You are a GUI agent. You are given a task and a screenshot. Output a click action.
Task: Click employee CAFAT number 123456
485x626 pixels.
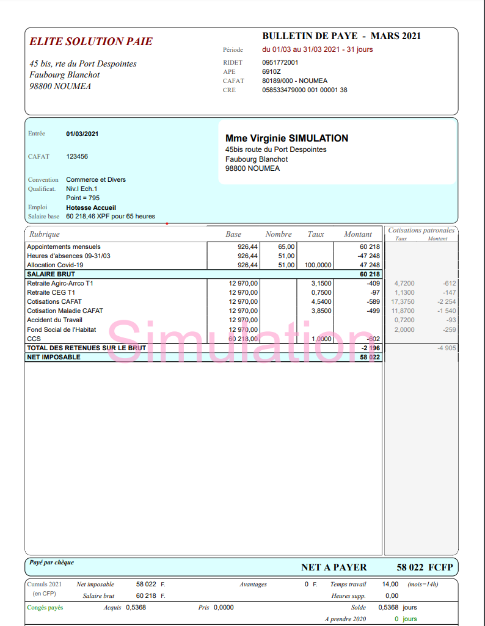pos(77,156)
